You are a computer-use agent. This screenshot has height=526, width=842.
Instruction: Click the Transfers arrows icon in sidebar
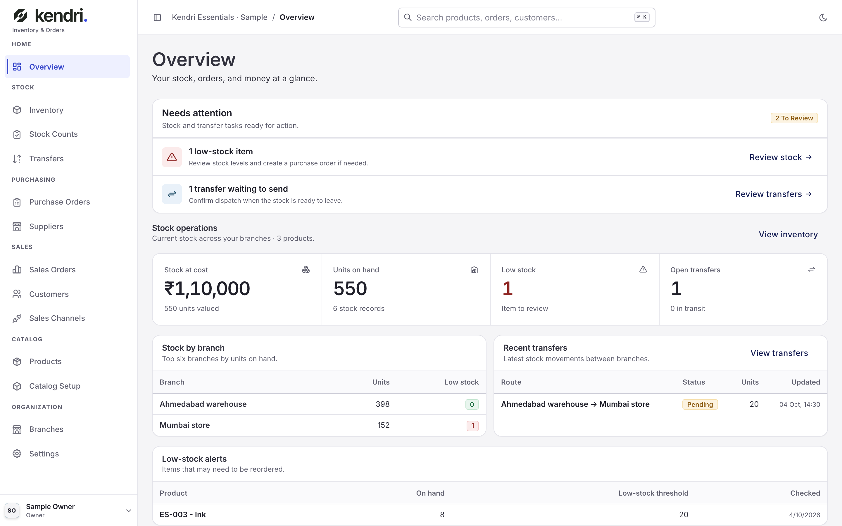tap(17, 159)
